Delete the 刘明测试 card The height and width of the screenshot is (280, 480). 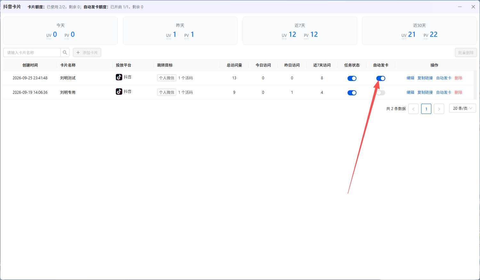[x=459, y=78]
